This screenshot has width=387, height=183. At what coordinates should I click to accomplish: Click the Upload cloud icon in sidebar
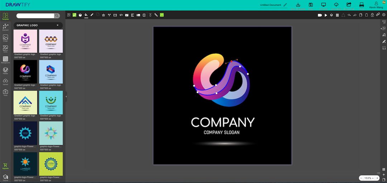[5, 81]
